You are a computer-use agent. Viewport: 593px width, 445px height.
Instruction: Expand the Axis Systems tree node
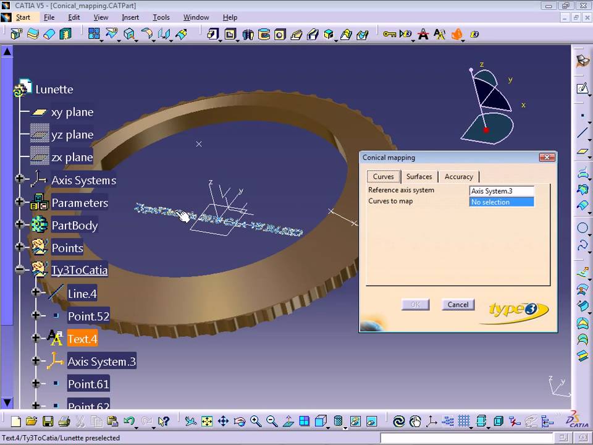click(x=20, y=179)
